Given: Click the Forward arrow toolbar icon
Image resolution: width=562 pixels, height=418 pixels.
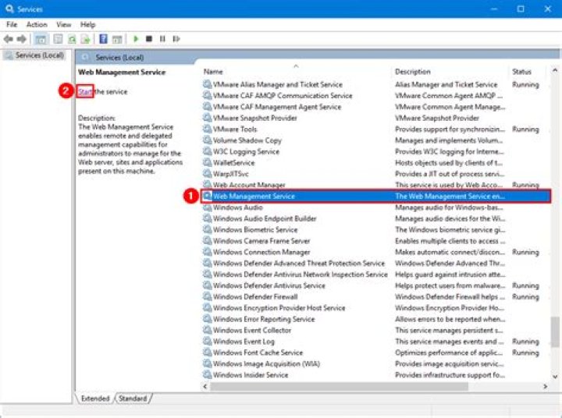Looking at the screenshot, I should [x=22, y=39].
